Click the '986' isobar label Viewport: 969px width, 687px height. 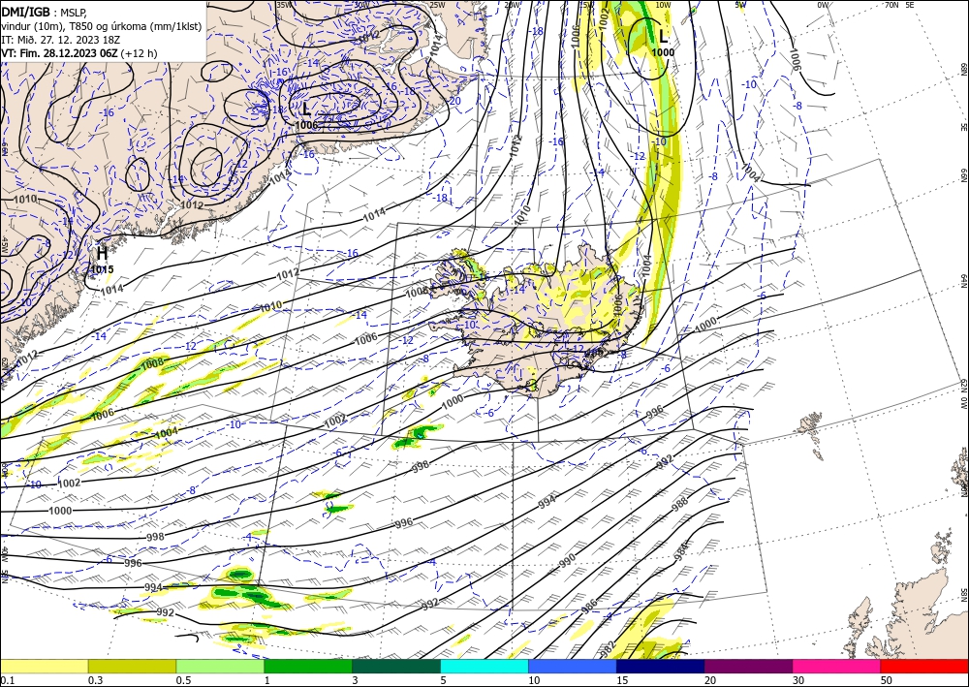pyautogui.click(x=589, y=606)
